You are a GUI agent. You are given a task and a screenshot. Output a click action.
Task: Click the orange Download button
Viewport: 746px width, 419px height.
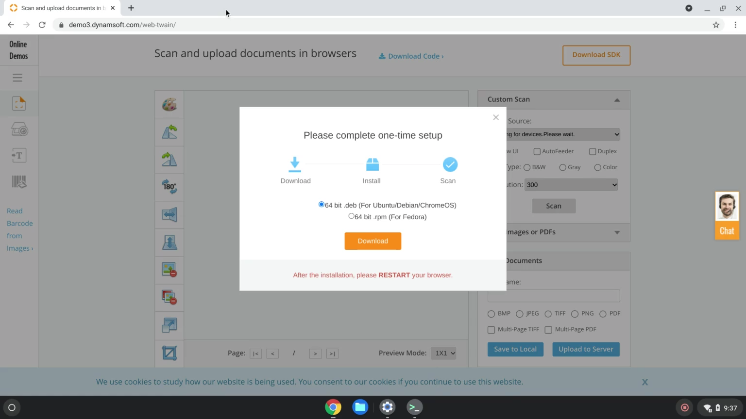click(x=373, y=241)
